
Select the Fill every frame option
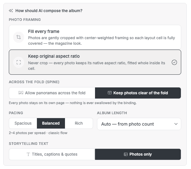pyautogui.click(x=95, y=37)
